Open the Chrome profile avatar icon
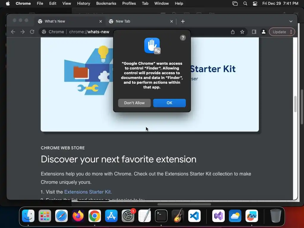 pyautogui.click(x=264, y=32)
